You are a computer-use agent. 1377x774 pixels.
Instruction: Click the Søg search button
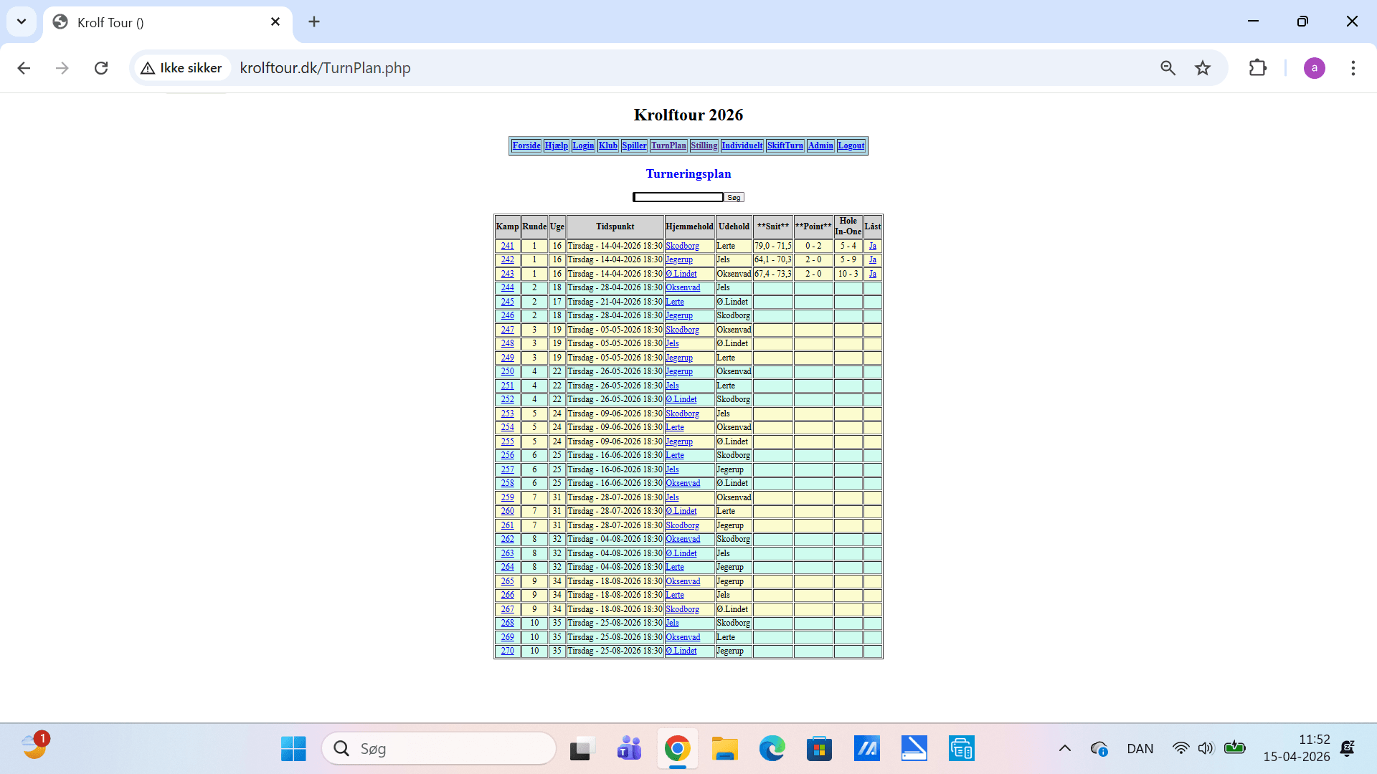click(734, 198)
